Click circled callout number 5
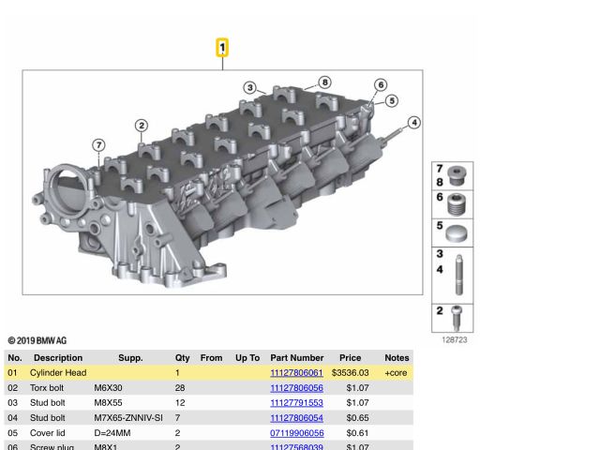This screenshot has height=450, width=600. coord(392,100)
